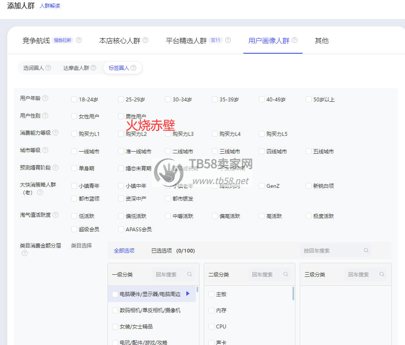Viewport: 405px width, 345px height.
Task: Click the 二级分类 list scrollbar
Action: pos(293,293)
